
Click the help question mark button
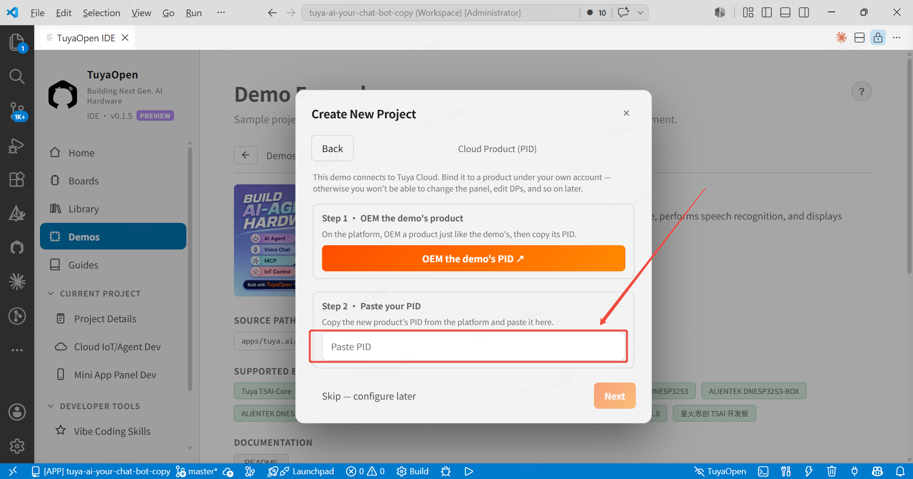click(x=861, y=91)
